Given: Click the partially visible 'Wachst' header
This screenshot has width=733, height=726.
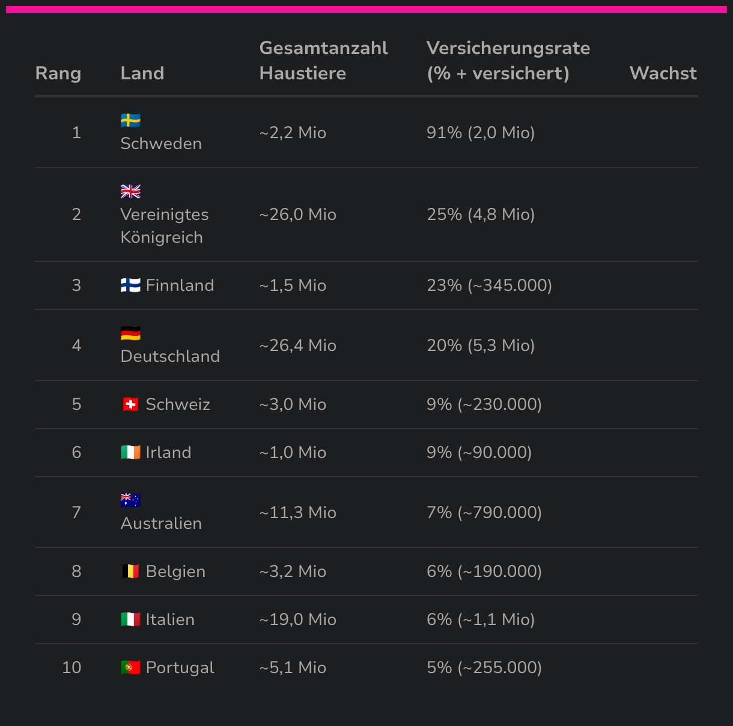Looking at the screenshot, I should pos(663,73).
